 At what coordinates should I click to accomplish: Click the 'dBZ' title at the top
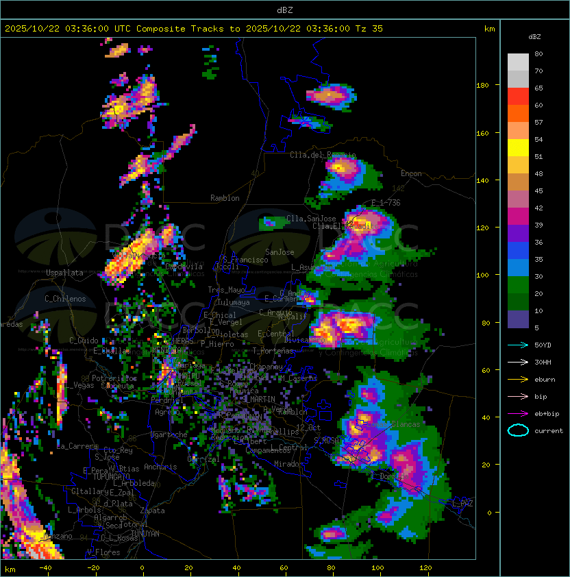tap(285, 10)
